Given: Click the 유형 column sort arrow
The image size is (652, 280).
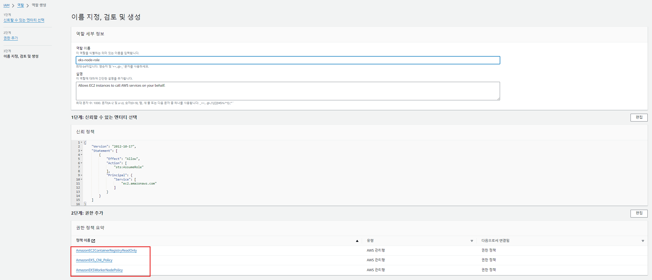Looking at the screenshot, I should [x=472, y=241].
